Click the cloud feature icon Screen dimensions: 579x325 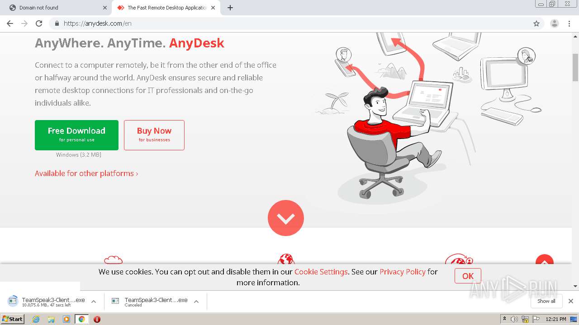pyautogui.click(x=113, y=260)
